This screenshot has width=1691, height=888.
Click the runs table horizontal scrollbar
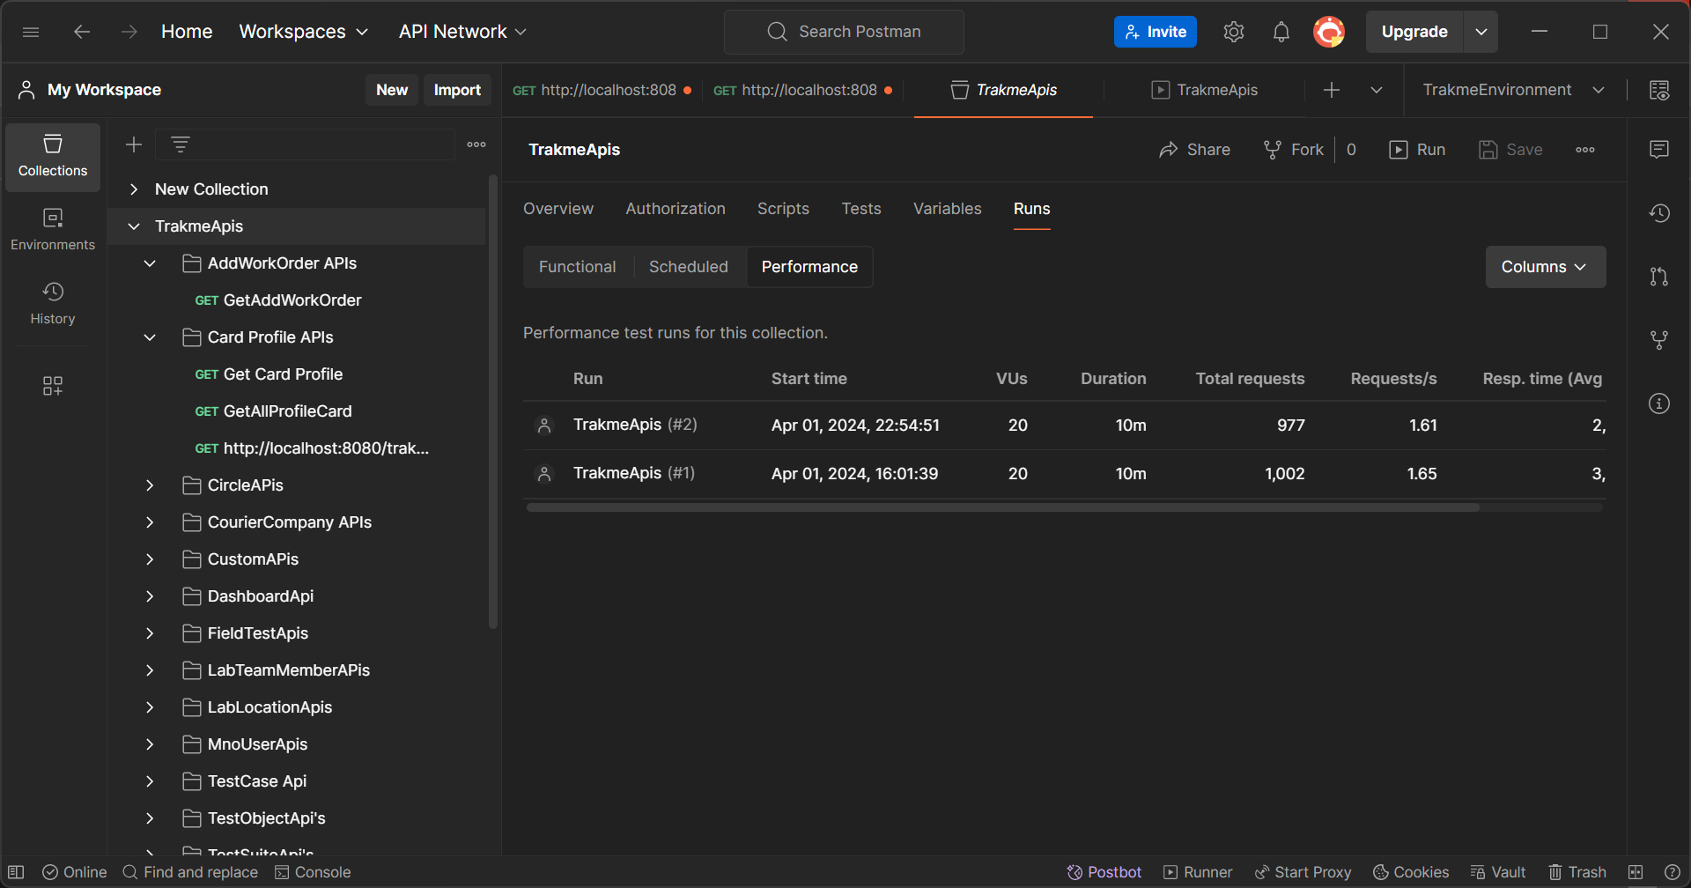click(1002, 507)
